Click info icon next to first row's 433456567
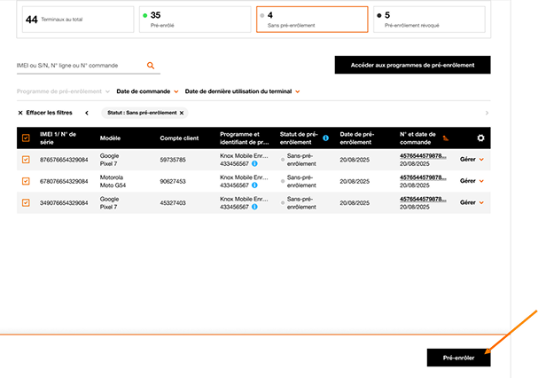Image resolution: width=538 pixels, height=378 pixels. [255, 164]
